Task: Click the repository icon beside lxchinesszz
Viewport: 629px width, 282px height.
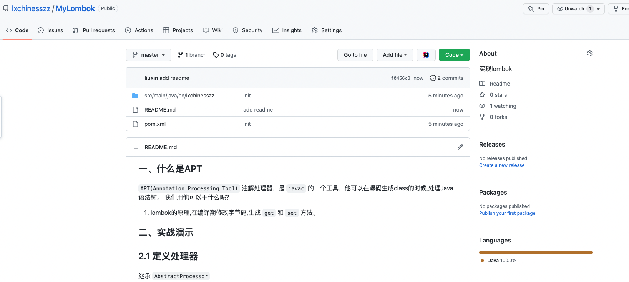Action: [6, 8]
